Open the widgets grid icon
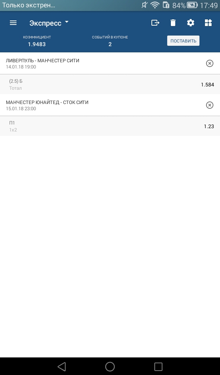220x375 pixels. [x=208, y=23]
